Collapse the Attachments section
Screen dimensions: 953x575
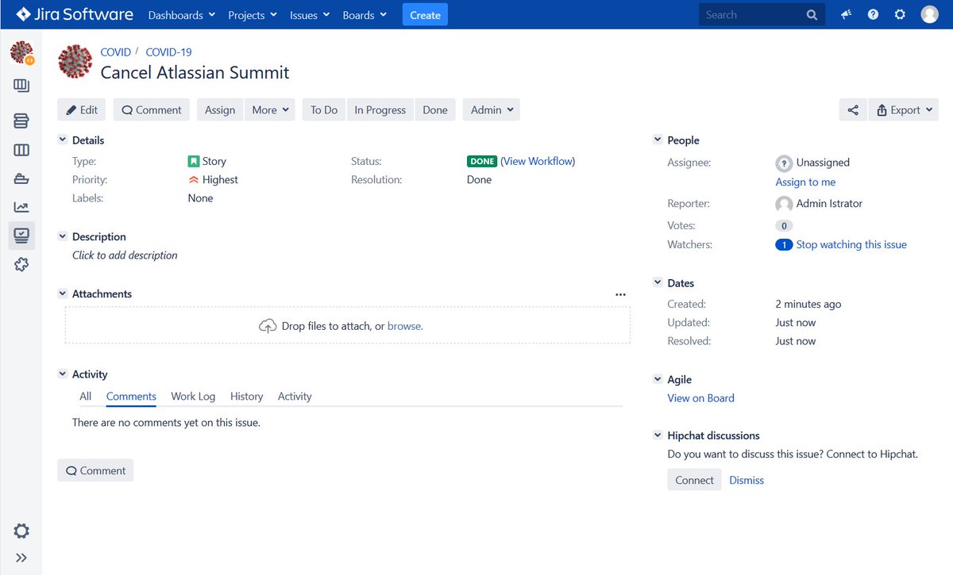[x=63, y=293]
